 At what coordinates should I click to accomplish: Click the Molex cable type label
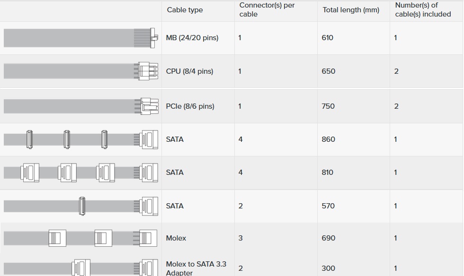(x=176, y=238)
